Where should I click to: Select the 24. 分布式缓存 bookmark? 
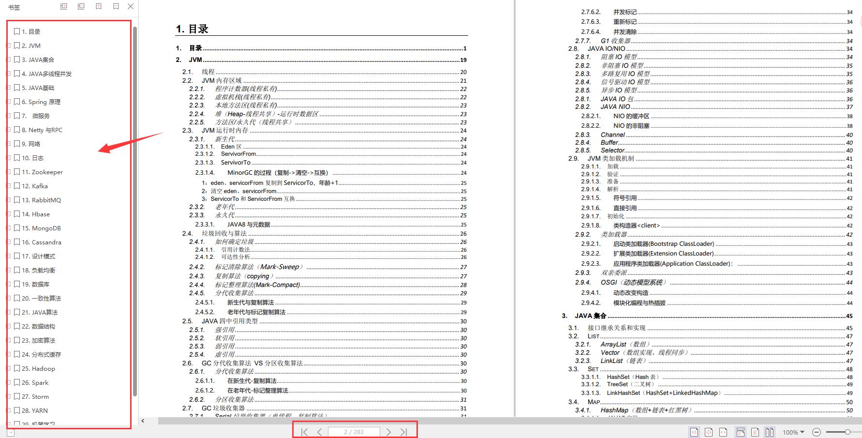click(38, 354)
